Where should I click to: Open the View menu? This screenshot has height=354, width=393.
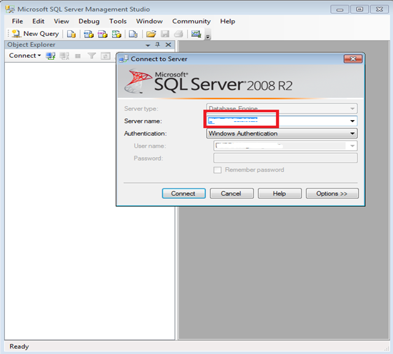coord(62,22)
